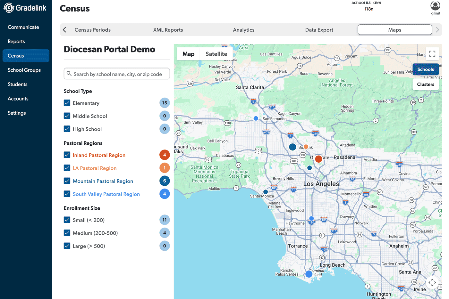Uncheck the Elementary school type checkbox

tap(67, 103)
